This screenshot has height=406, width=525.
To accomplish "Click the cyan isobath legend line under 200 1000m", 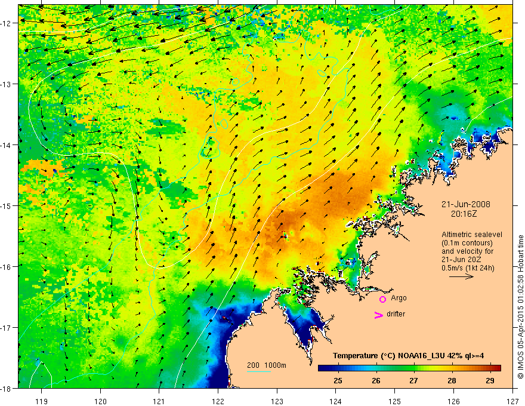I will (x=259, y=371).
